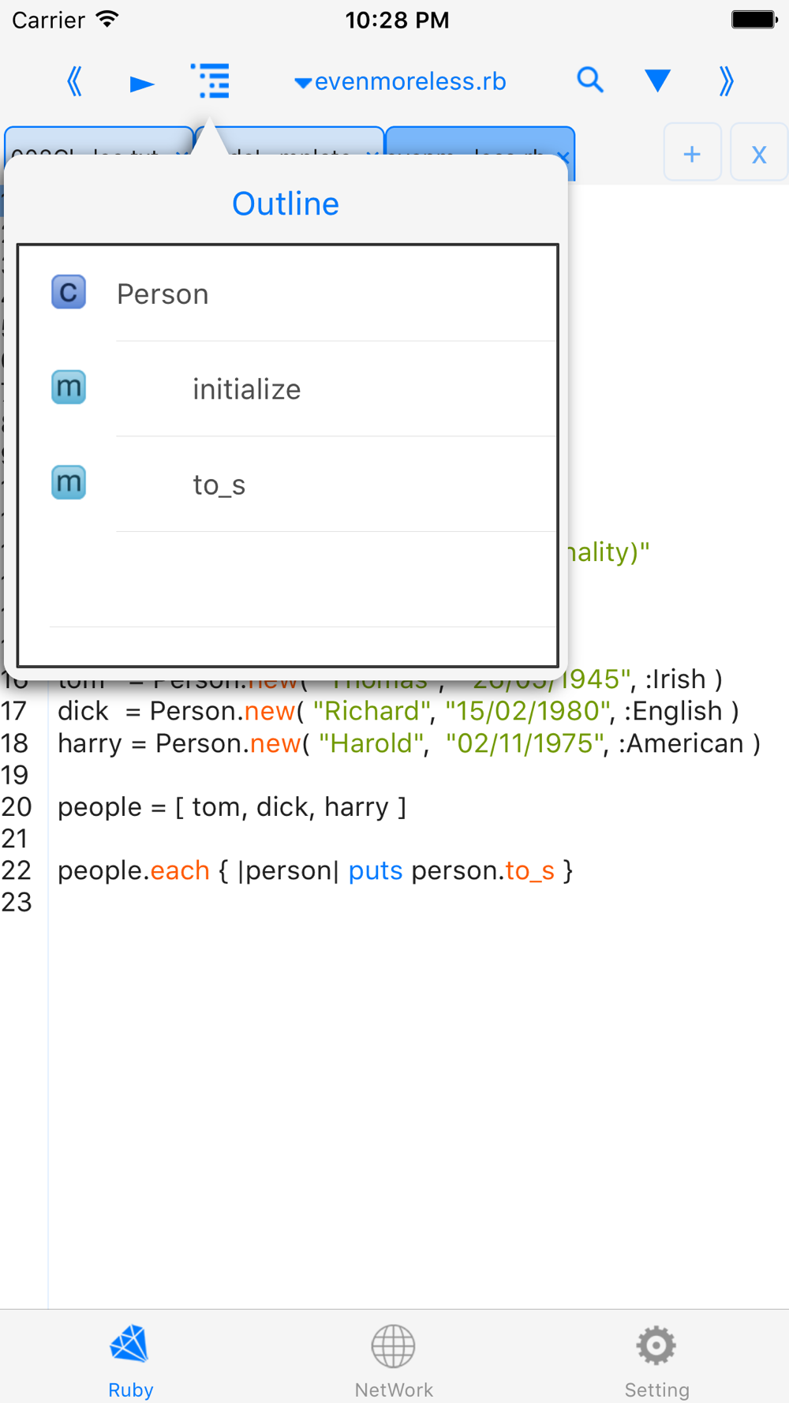789x1403 pixels.
Task: Jump to to_s method in Outline
Action: pyautogui.click(x=288, y=485)
